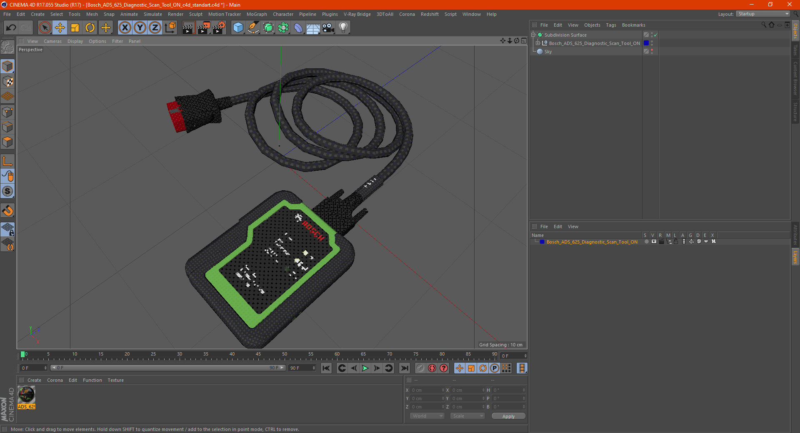Screen dimensions: 800x433
Task: Activate the Move tool in top toolbar
Action: pyautogui.click(x=60, y=28)
